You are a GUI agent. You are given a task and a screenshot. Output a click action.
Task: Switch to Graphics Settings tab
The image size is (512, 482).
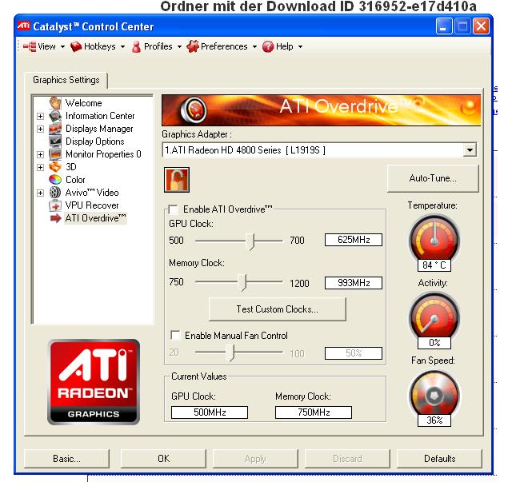click(66, 80)
